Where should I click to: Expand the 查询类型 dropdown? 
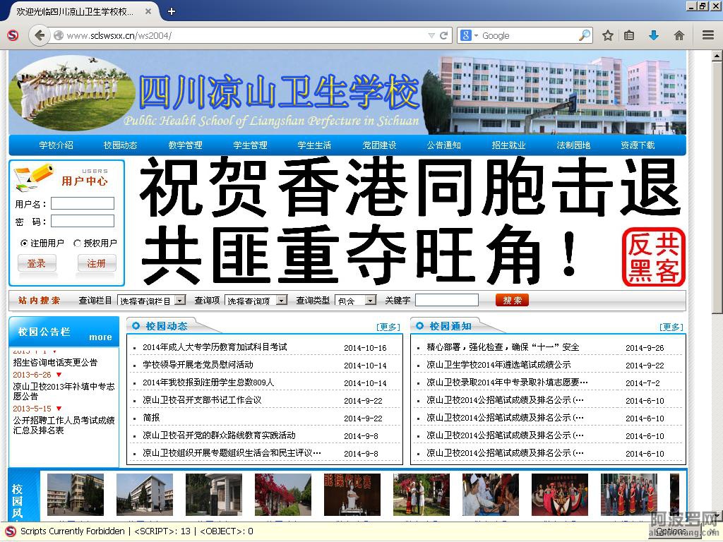pos(371,301)
